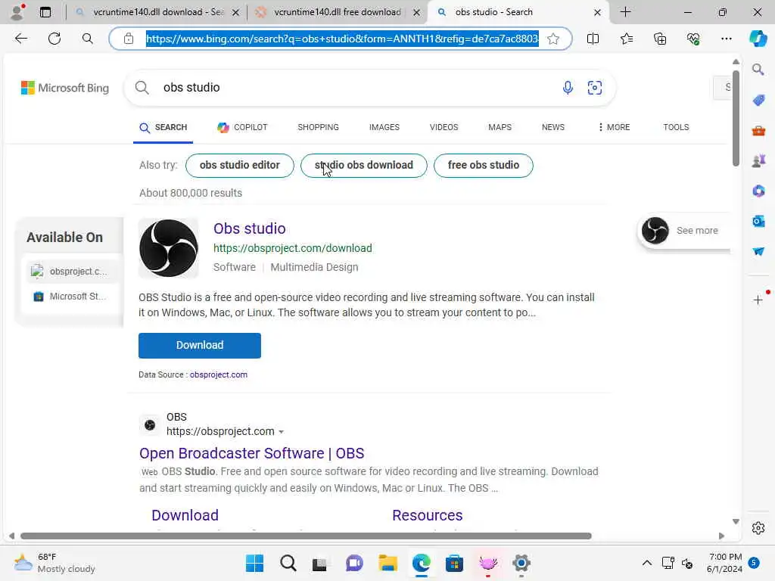This screenshot has width=775, height=581.
Task: Open sidebar settings gear icon
Action: (x=758, y=528)
